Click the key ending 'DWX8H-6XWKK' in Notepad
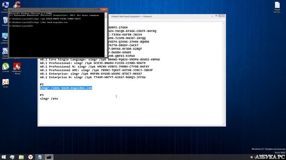Screen dimensions: 286x160 pyautogui.click(x=120, y=52)
